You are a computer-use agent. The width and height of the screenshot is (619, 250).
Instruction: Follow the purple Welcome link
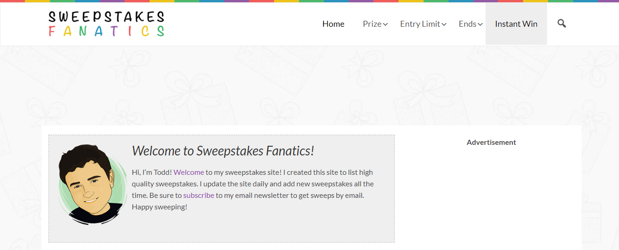coord(189,172)
